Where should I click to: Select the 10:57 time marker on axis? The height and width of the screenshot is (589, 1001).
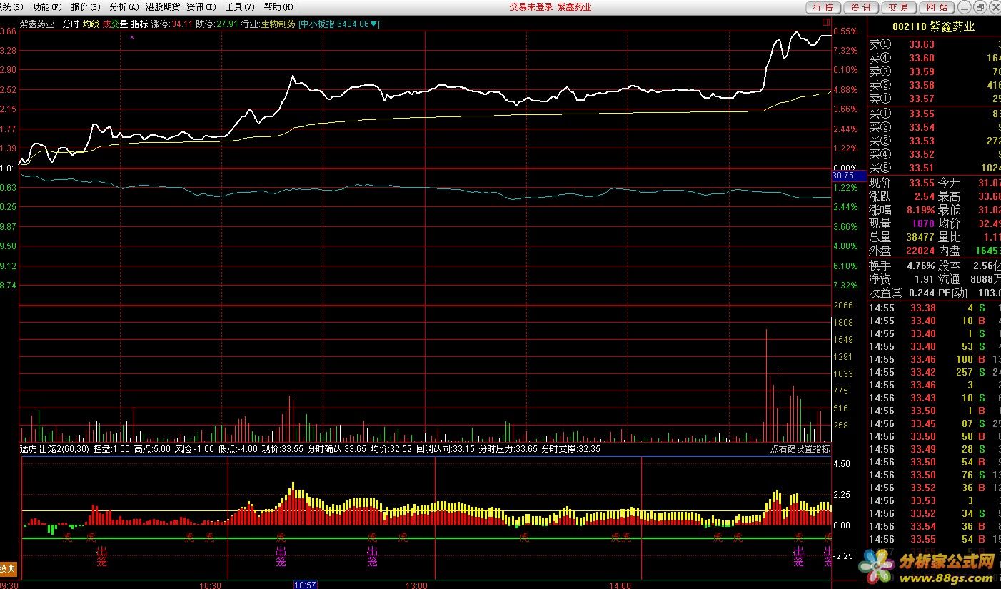click(x=305, y=585)
